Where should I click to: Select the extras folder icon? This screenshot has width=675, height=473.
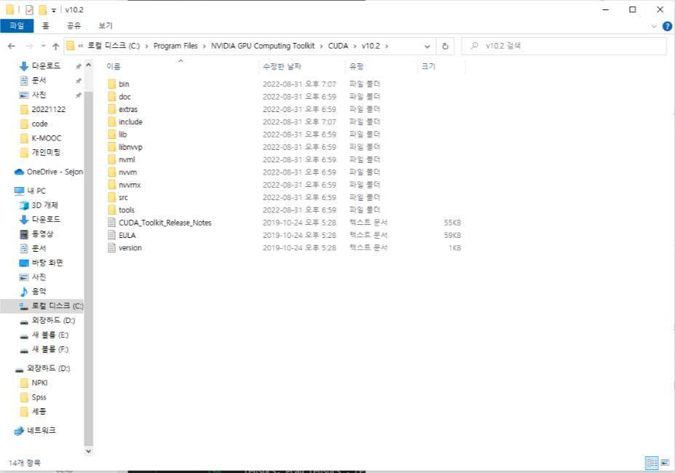(112, 109)
